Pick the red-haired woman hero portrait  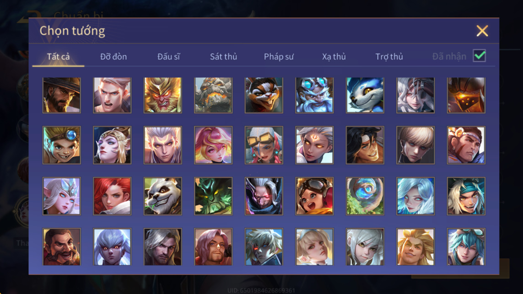tap(112, 196)
